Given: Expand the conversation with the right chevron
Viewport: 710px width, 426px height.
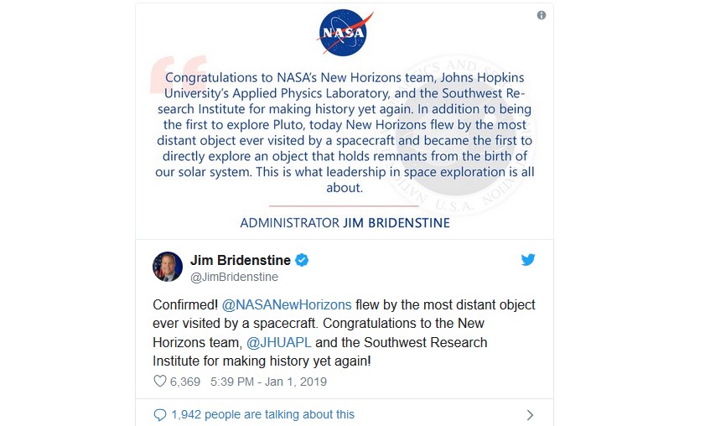Looking at the screenshot, I should 529,414.
